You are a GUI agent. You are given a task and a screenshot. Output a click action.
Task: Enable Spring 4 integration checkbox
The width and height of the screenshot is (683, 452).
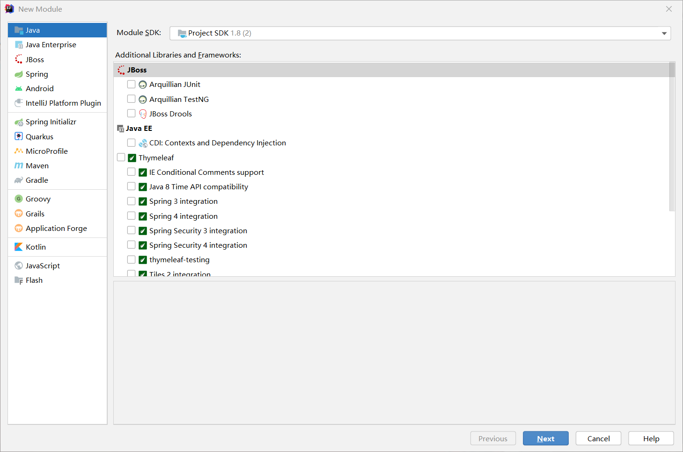pyautogui.click(x=132, y=216)
